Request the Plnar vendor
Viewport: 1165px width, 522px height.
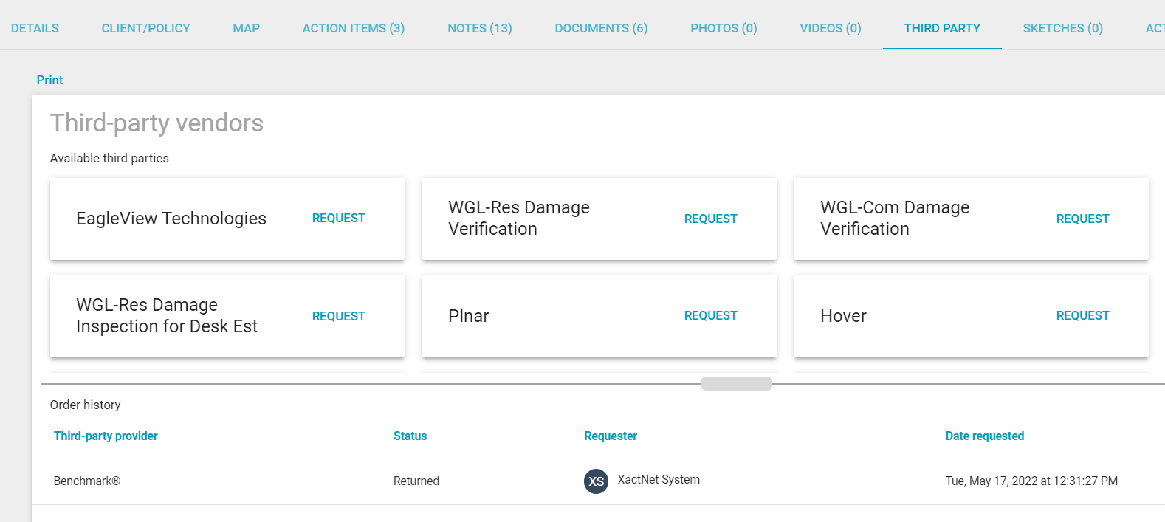710,315
